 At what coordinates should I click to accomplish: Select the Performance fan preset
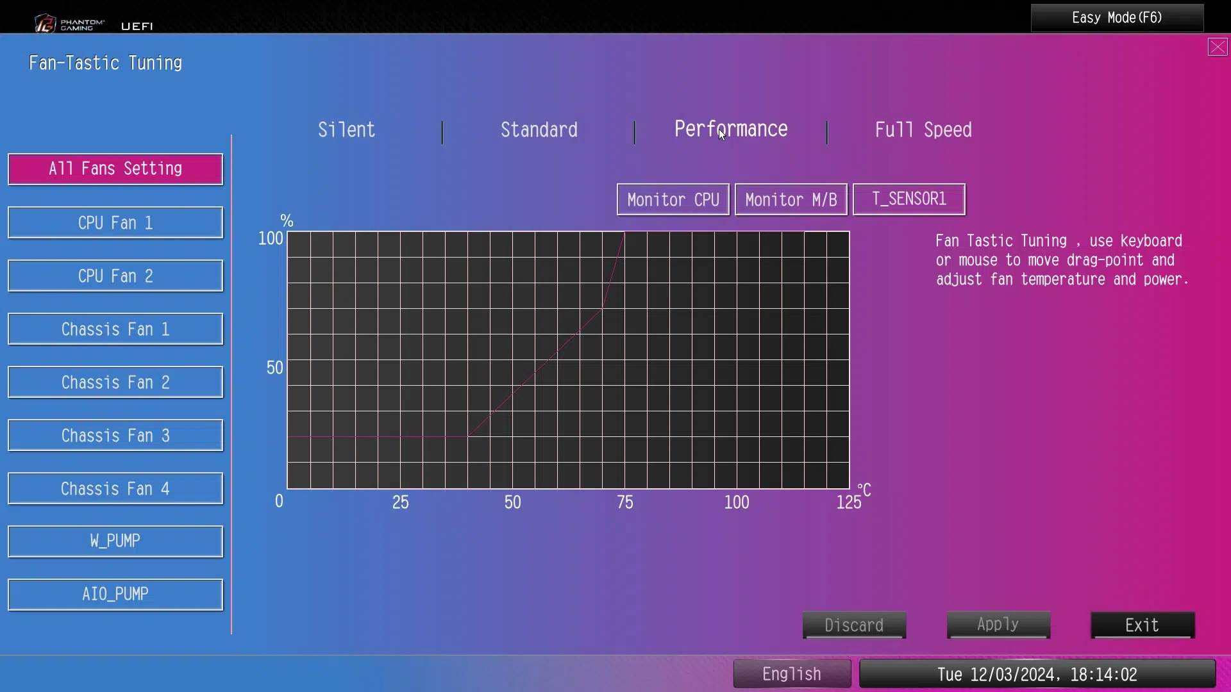731,129
